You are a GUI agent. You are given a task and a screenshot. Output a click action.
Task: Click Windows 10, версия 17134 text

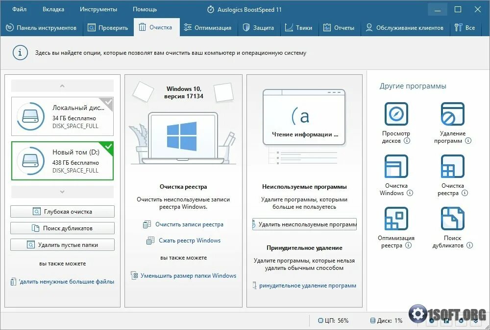tap(184, 92)
